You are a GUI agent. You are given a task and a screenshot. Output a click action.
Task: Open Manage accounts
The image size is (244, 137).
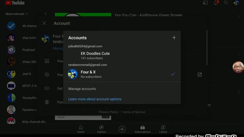click(82, 89)
